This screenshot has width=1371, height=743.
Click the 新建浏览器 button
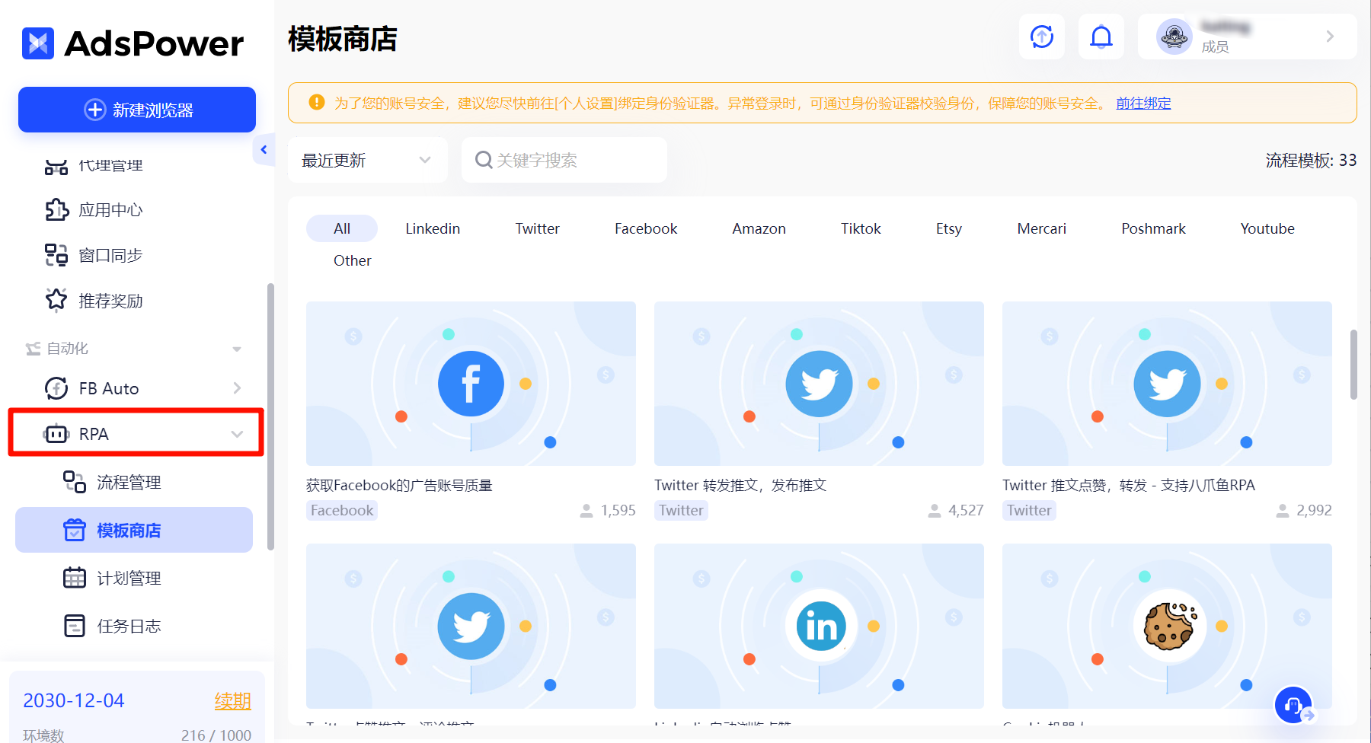coord(137,110)
